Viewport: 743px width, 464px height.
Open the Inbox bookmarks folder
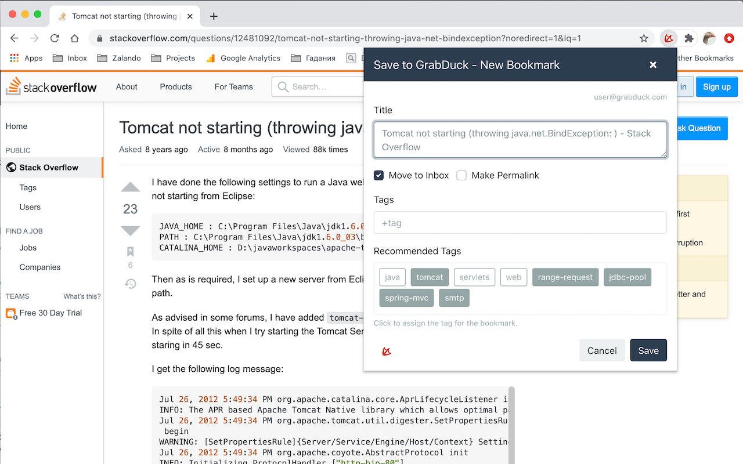(70, 58)
